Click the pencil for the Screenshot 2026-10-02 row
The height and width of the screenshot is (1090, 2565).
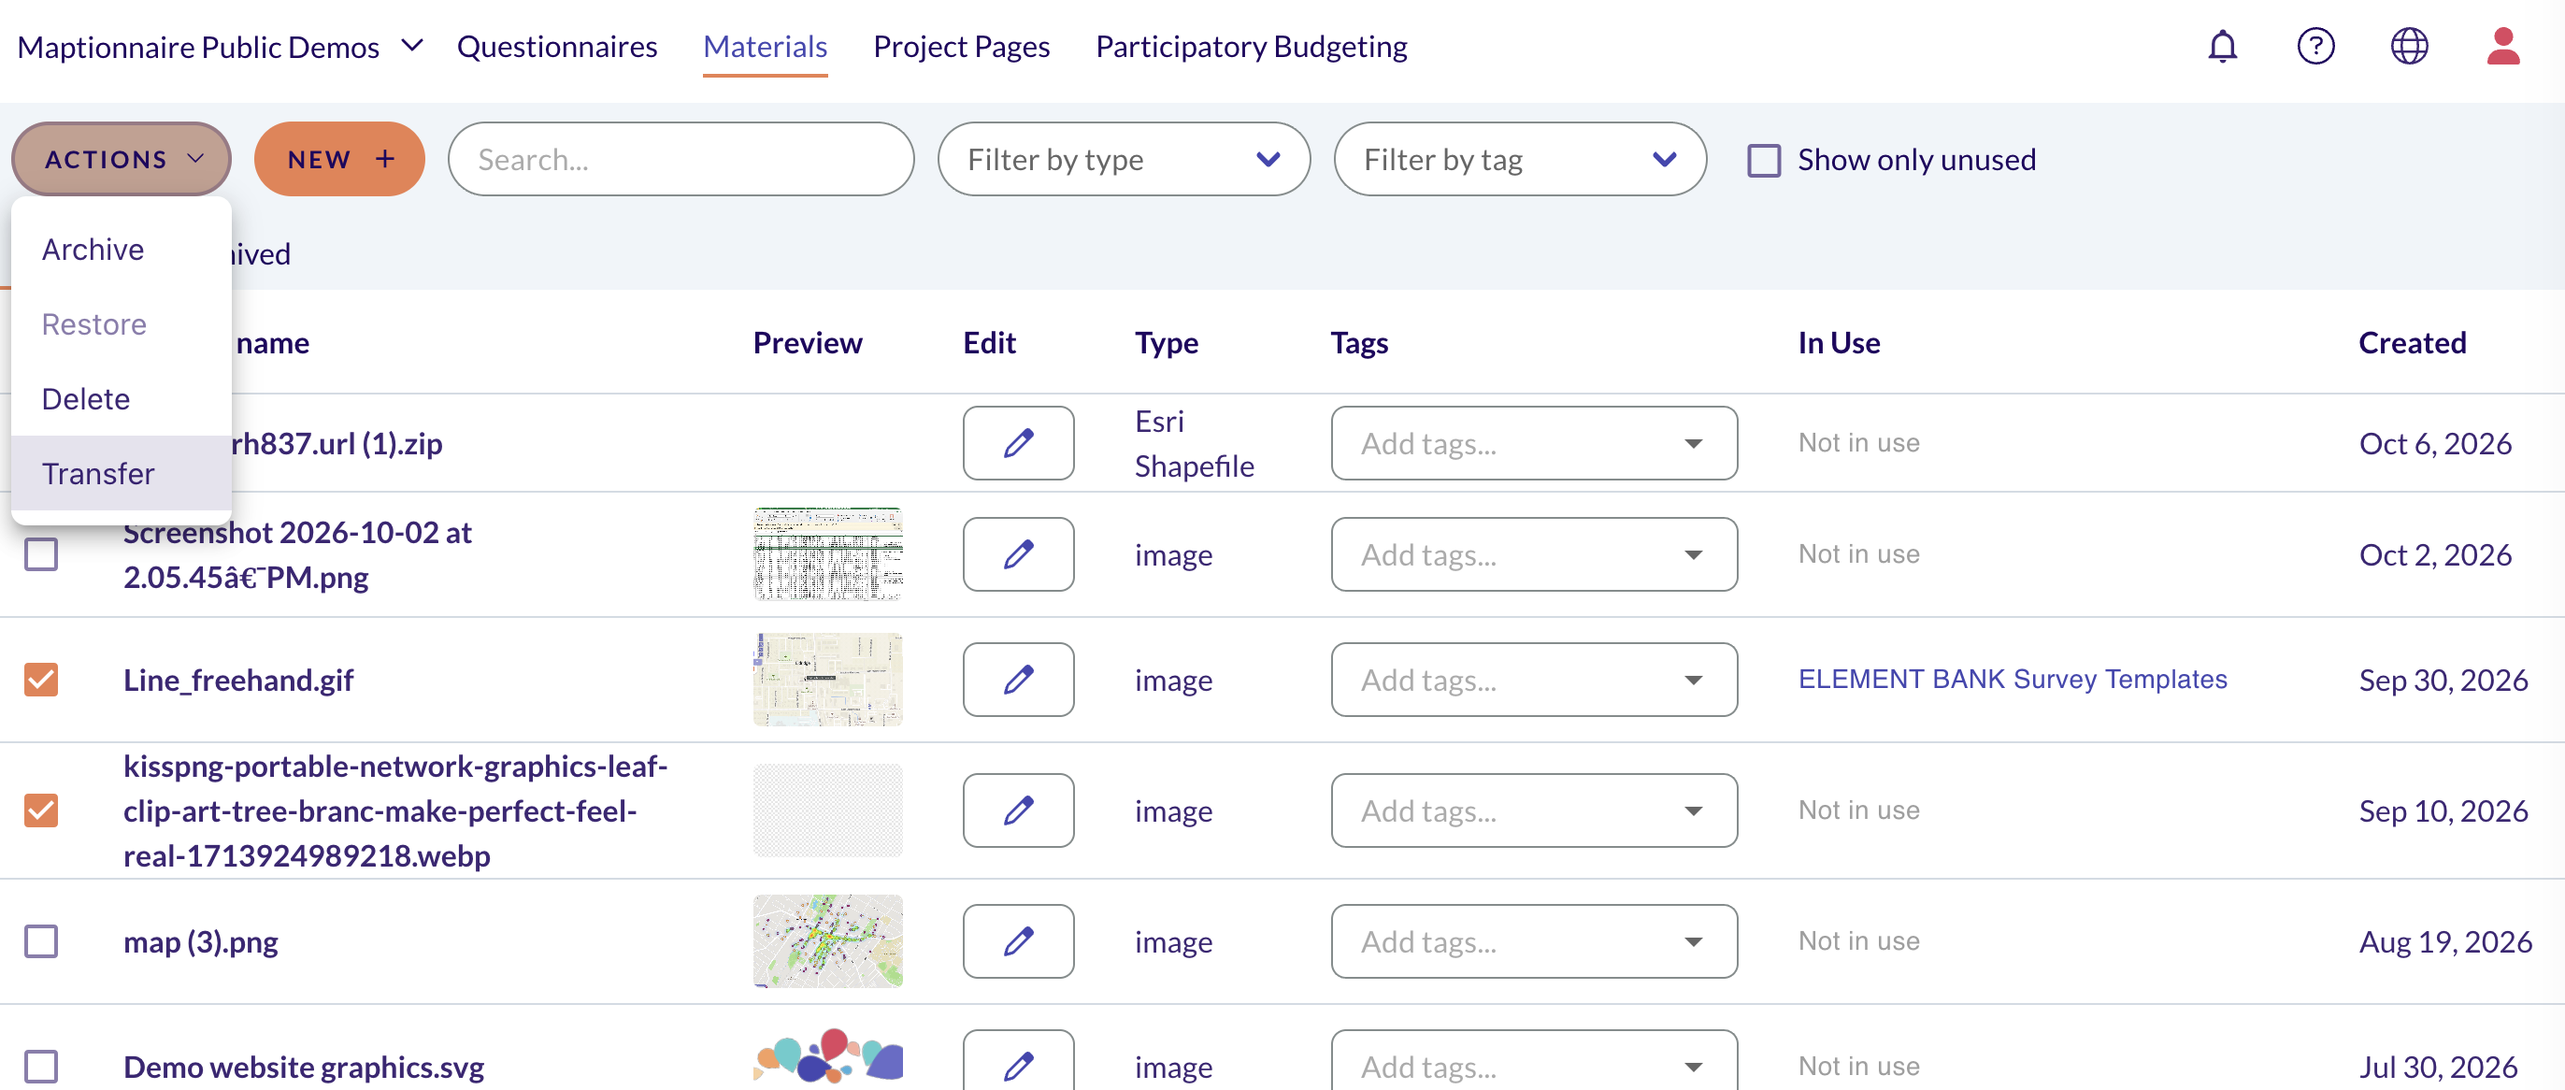tap(1018, 554)
